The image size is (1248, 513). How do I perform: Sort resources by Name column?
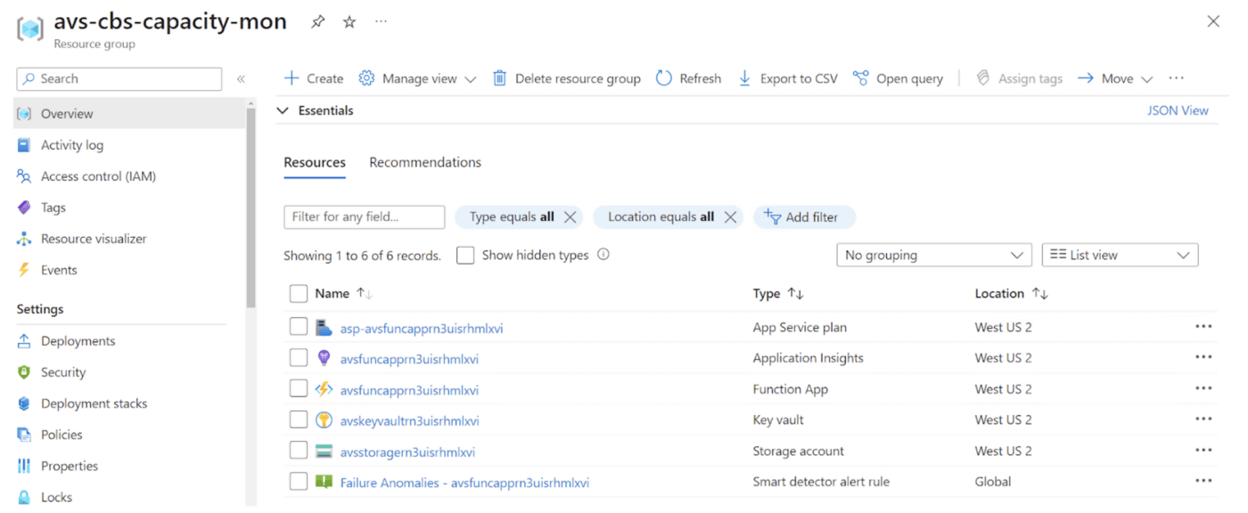343,293
